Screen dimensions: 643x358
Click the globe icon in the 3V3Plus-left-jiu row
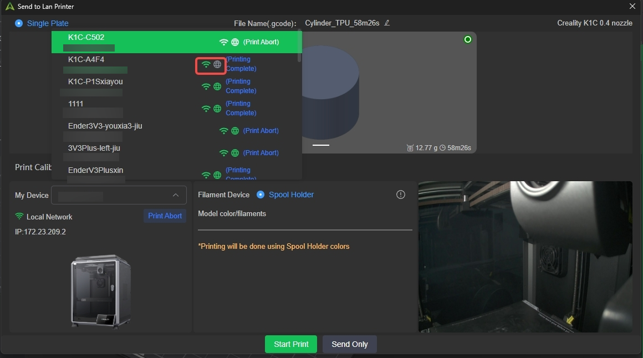coord(235,153)
